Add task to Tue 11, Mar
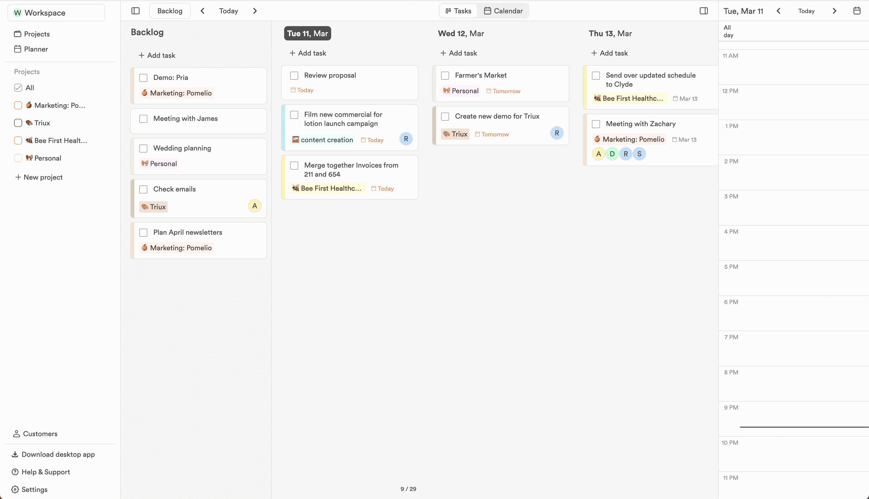The image size is (869, 499). coord(308,53)
